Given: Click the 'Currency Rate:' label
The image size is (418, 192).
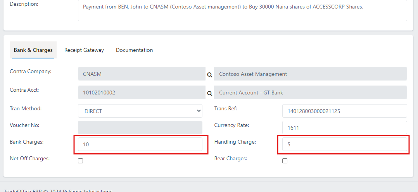Looking at the screenshot, I should pos(231,125).
